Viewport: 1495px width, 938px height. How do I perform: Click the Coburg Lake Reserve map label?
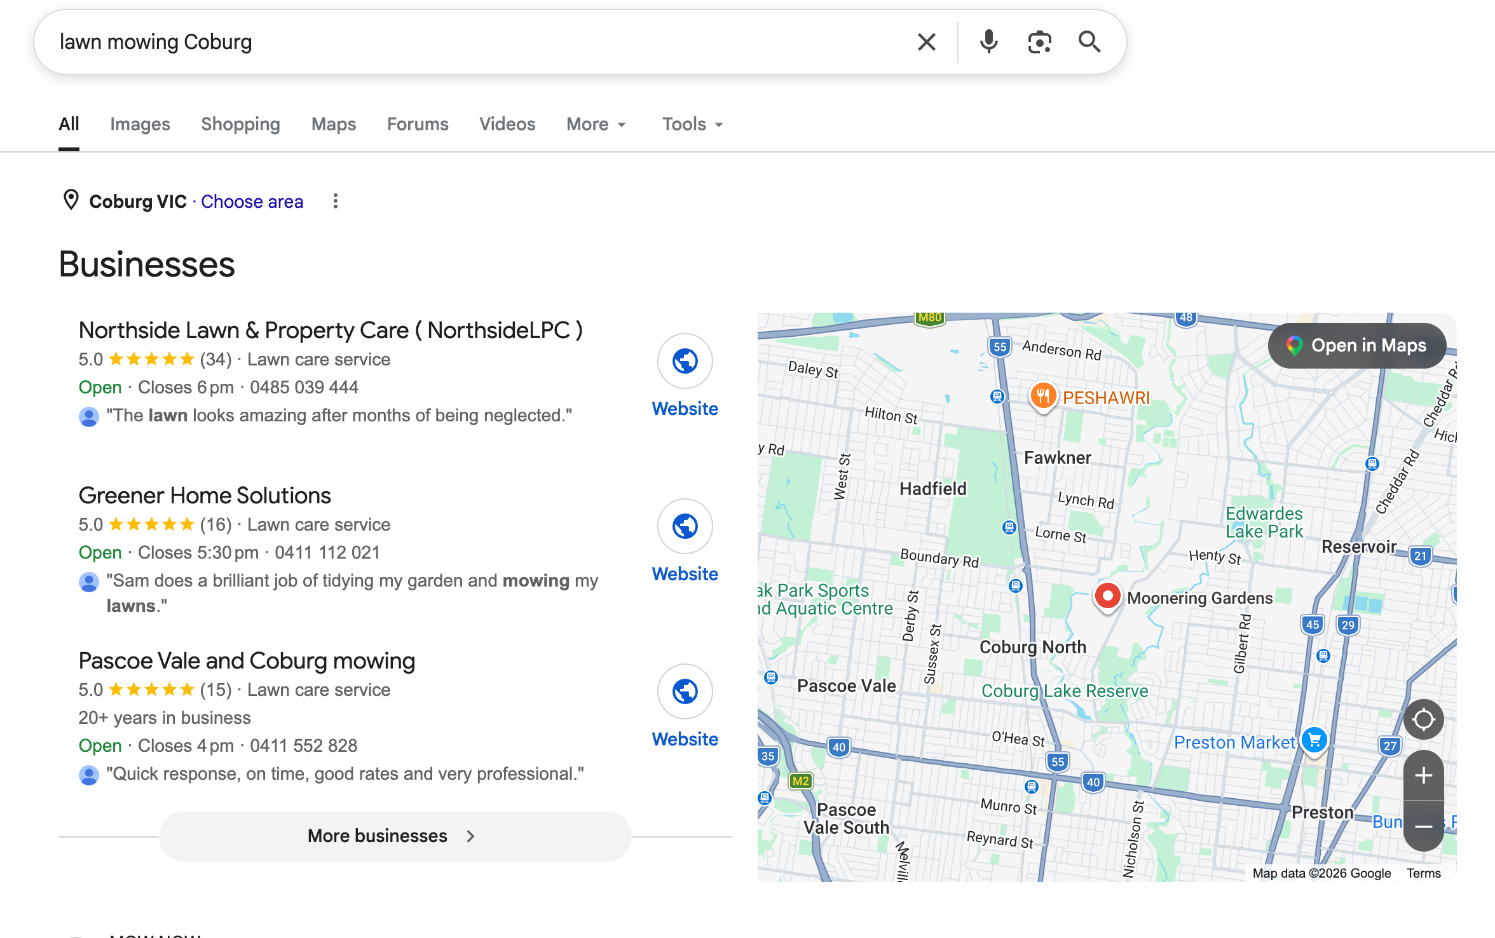1065,691
